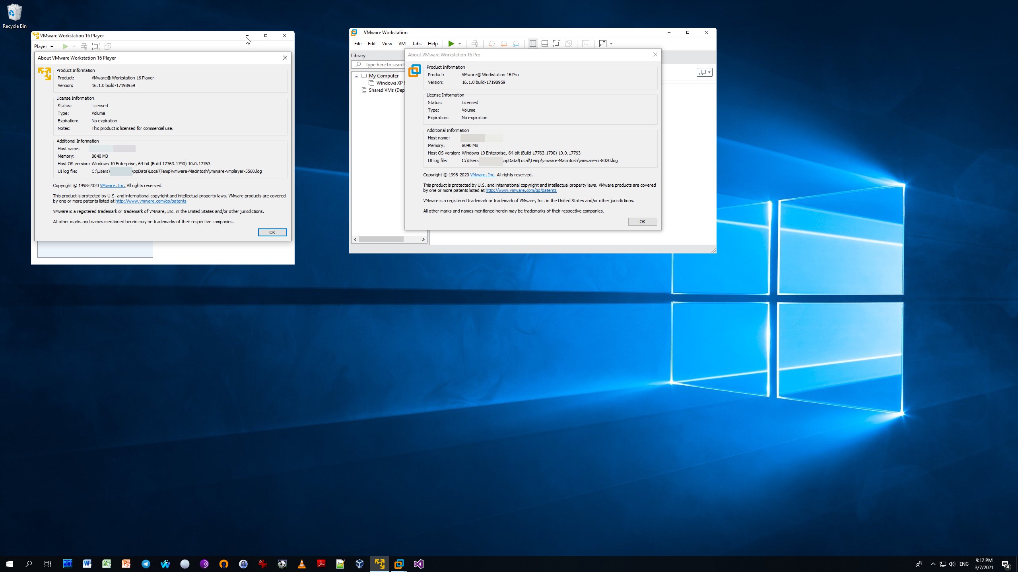Screen dimensions: 1018x572
Task: Collapse the My Computer tree node
Action: pyautogui.click(x=356, y=76)
